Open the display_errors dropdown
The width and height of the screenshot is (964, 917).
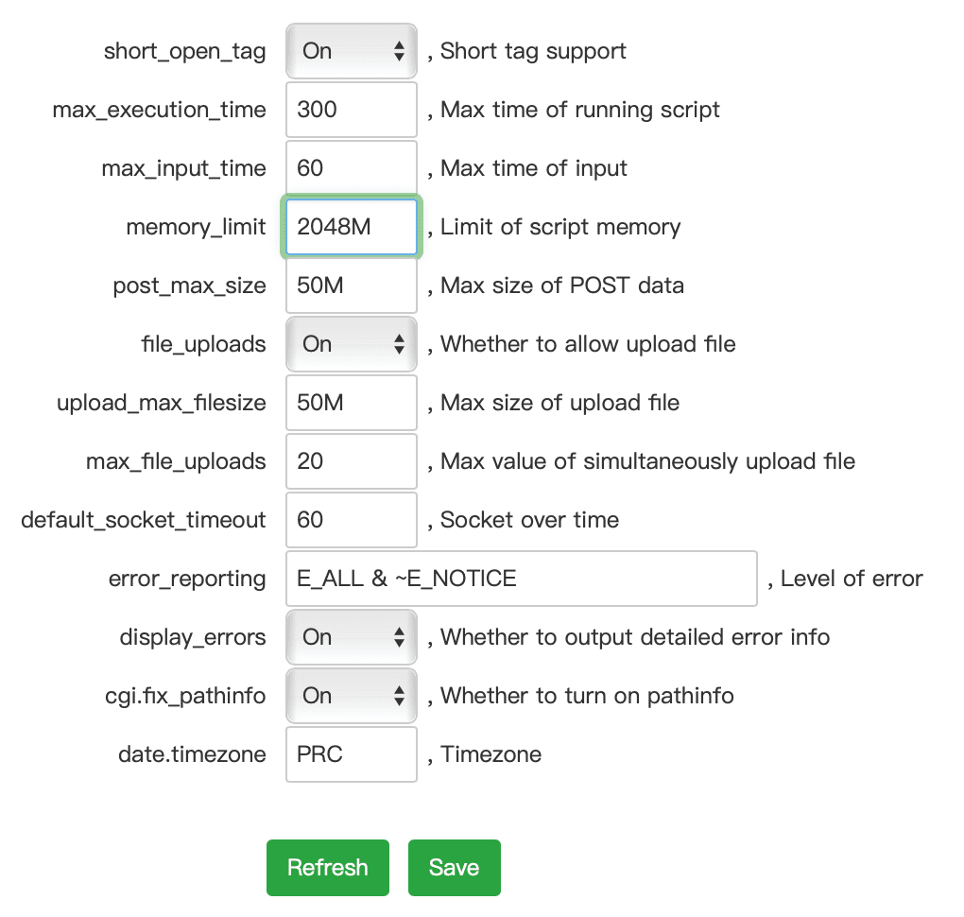340,637
